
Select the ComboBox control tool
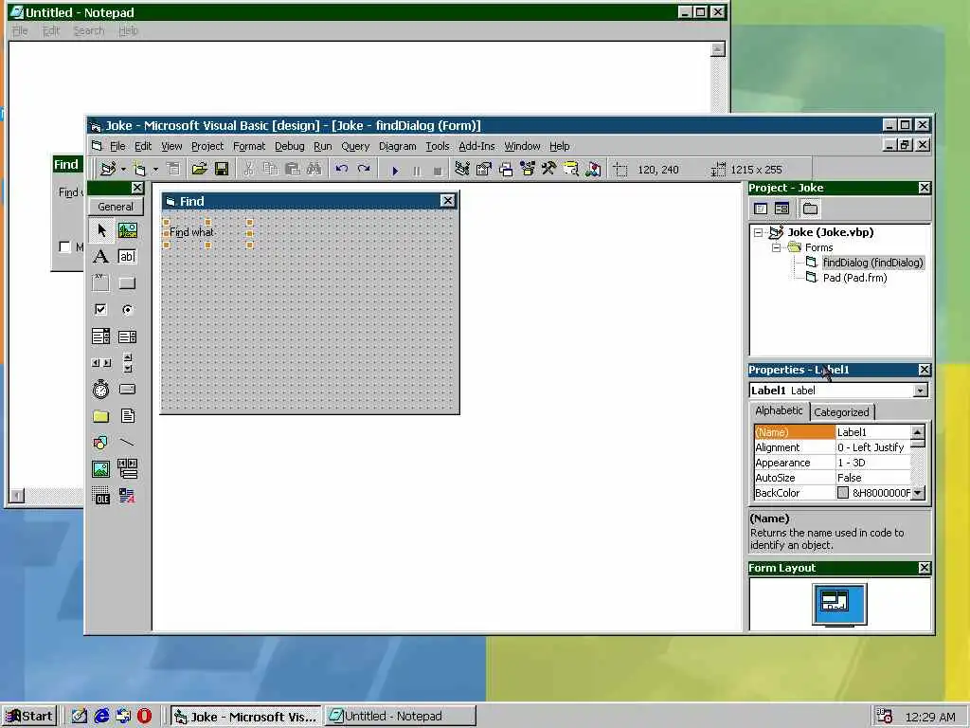[100, 337]
